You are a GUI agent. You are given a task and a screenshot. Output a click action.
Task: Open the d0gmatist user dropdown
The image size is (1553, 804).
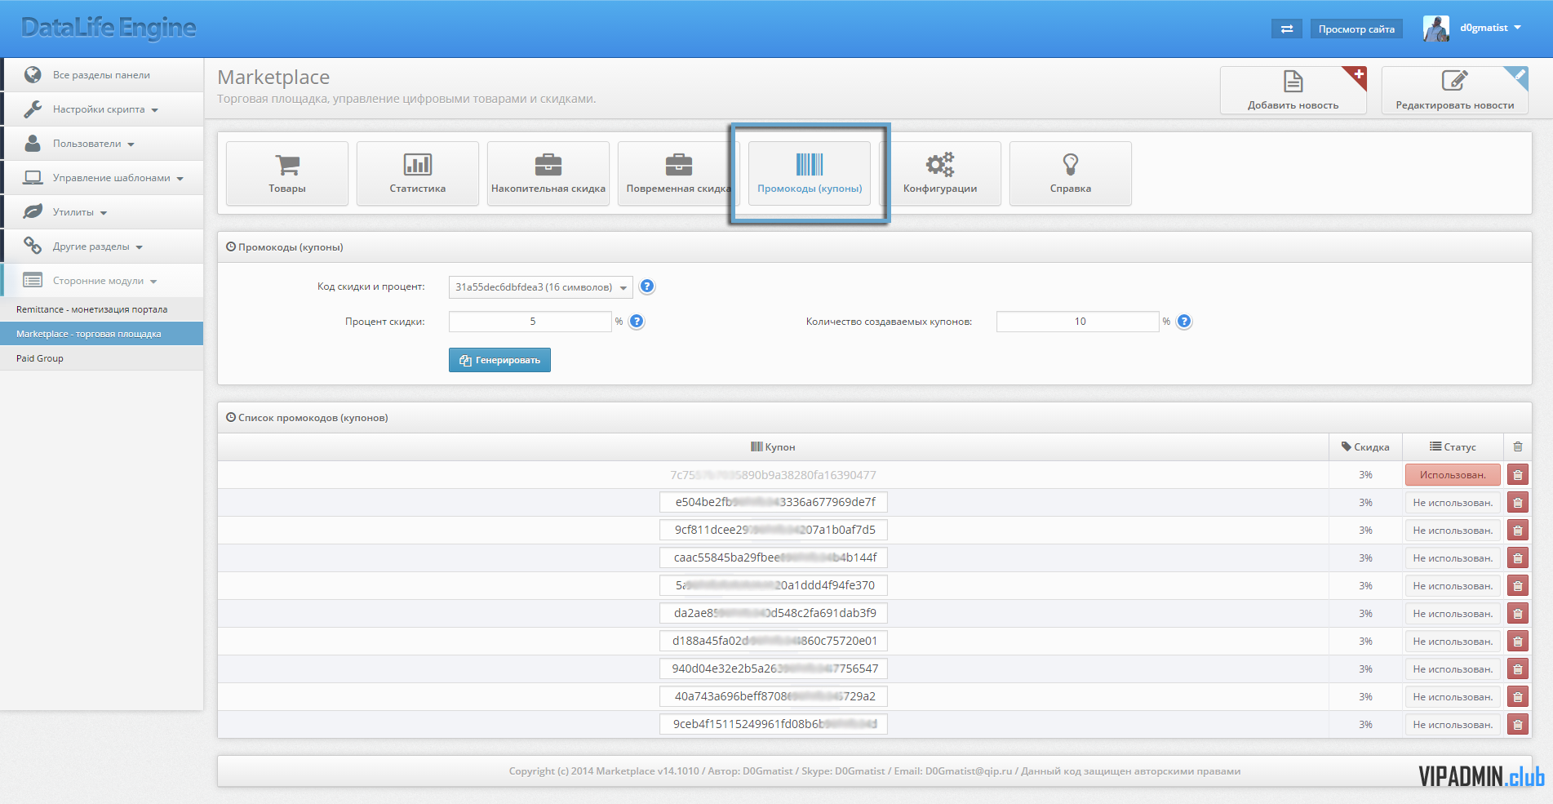click(x=1491, y=28)
